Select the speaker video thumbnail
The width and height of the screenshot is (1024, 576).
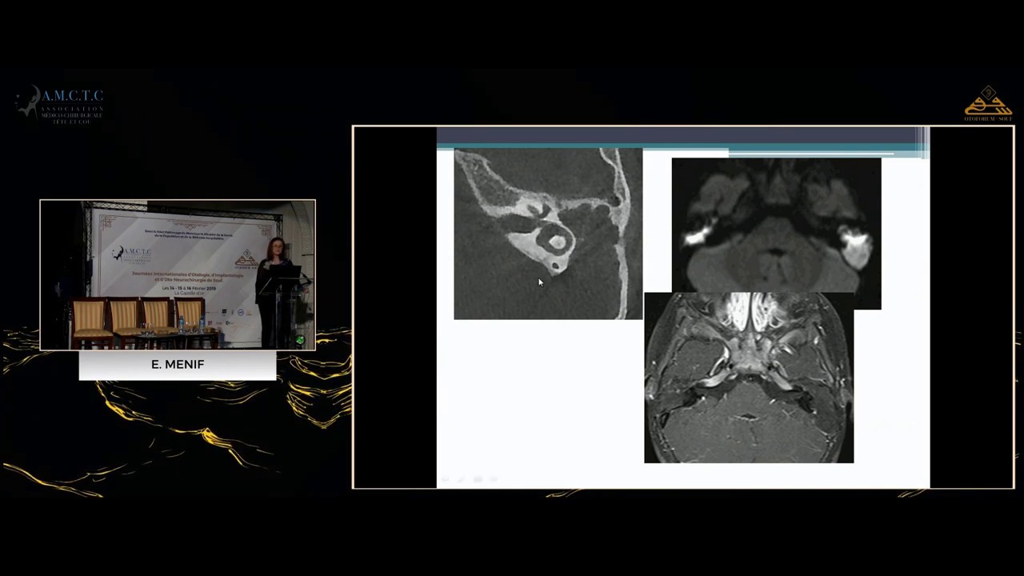[x=178, y=275]
